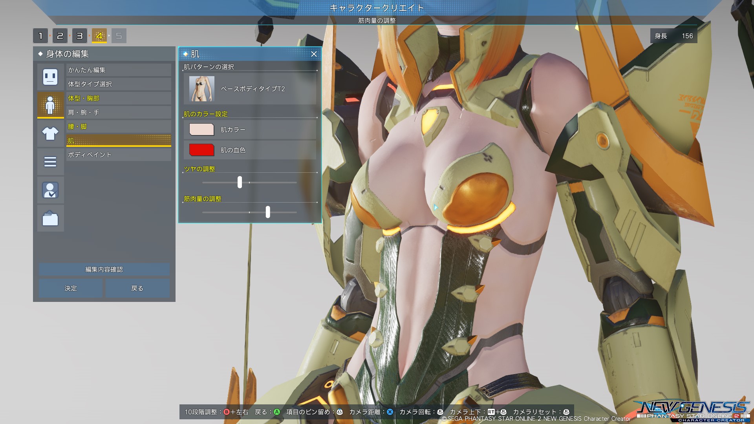The width and height of the screenshot is (754, 424).
Task: Open かんたん編集 menu entry
Action: [118, 70]
